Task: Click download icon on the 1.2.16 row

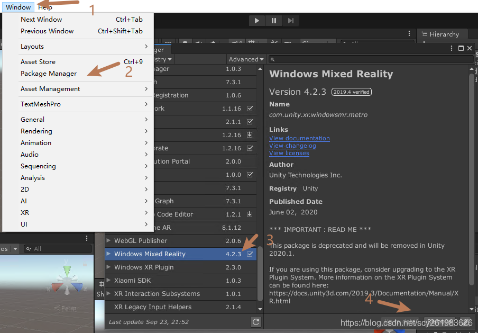Action: [250, 134]
